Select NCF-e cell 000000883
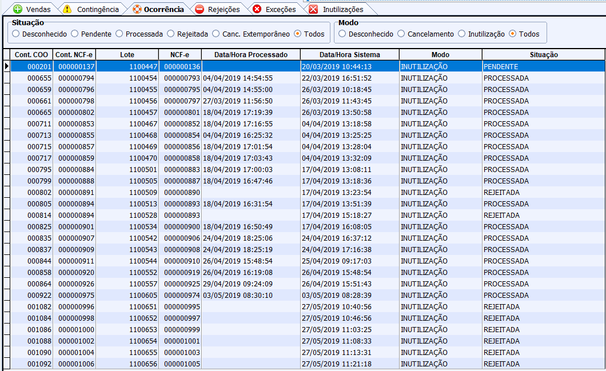 (180, 170)
